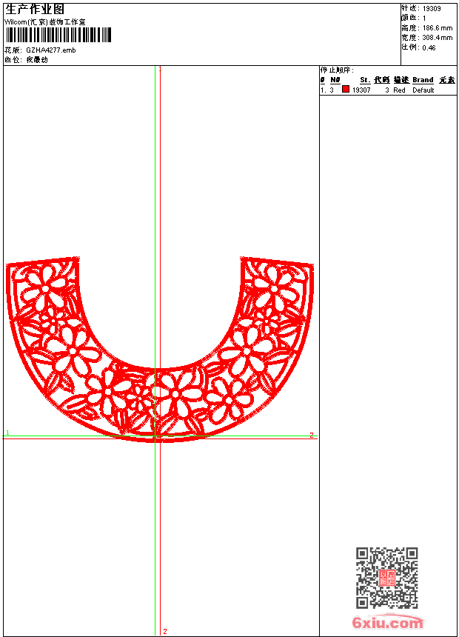Click the Red color description text
Image resolution: width=459 pixels, height=637 pixels.
[399, 90]
